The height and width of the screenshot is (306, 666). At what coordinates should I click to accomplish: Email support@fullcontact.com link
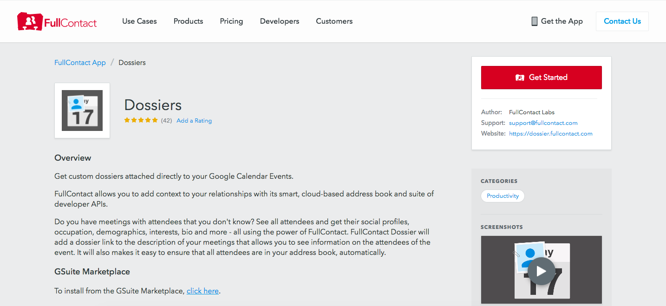point(543,123)
